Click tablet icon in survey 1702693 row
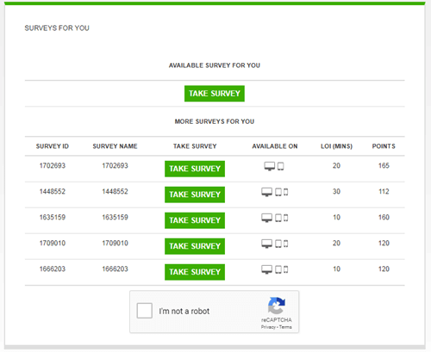Viewport: 431px width, 352px height. tap(281, 166)
